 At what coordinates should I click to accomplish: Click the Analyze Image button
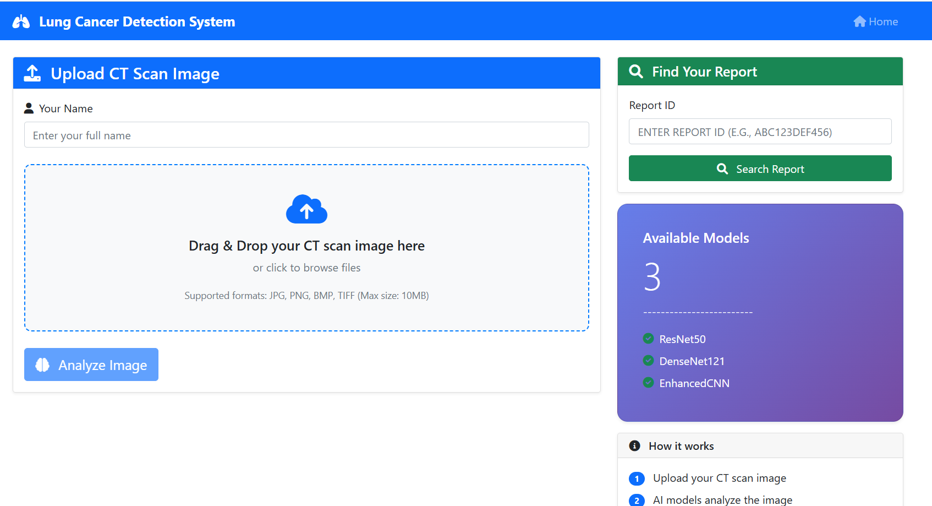tap(91, 364)
